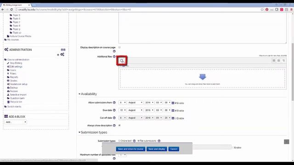The image size is (294, 165).
Task: Collapse the Submission types section
Action: point(93,132)
